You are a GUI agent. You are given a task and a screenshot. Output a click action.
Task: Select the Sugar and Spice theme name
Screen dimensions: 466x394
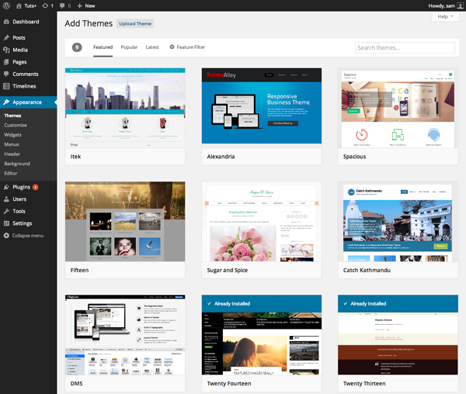pos(228,270)
